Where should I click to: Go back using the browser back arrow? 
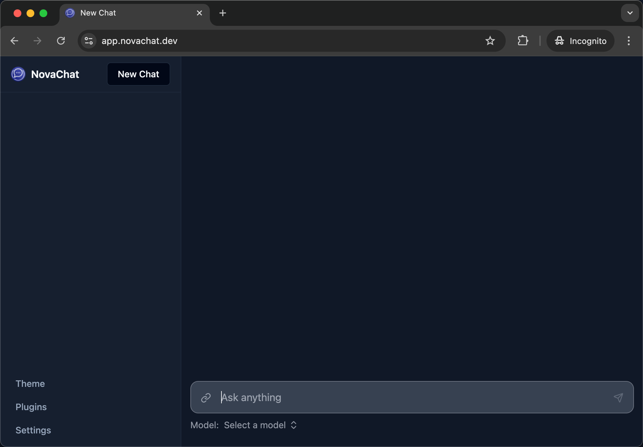(15, 41)
